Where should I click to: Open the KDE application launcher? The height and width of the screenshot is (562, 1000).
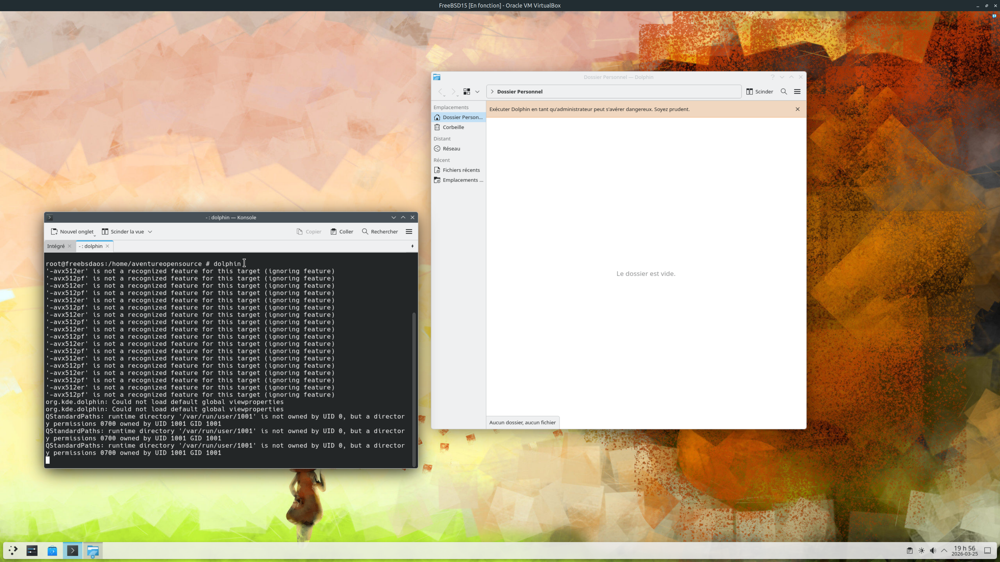(x=13, y=551)
